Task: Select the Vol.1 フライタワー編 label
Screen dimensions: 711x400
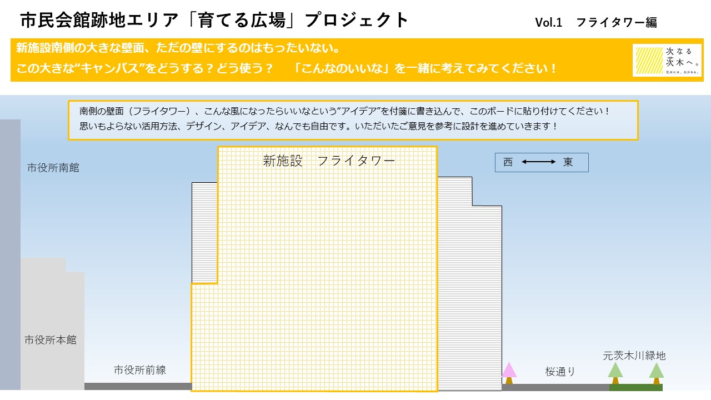Action: click(596, 22)
